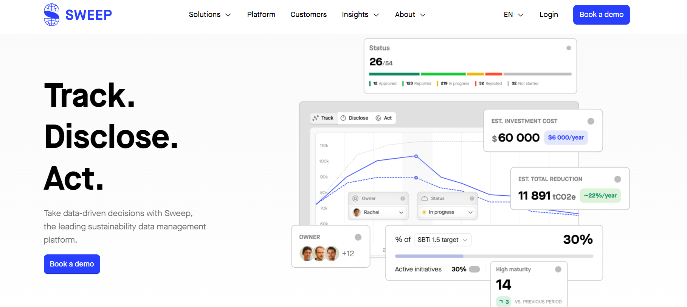Click the $6 000/year badge
This screenshot has height=307, width=687.
[x=566, y=137]
